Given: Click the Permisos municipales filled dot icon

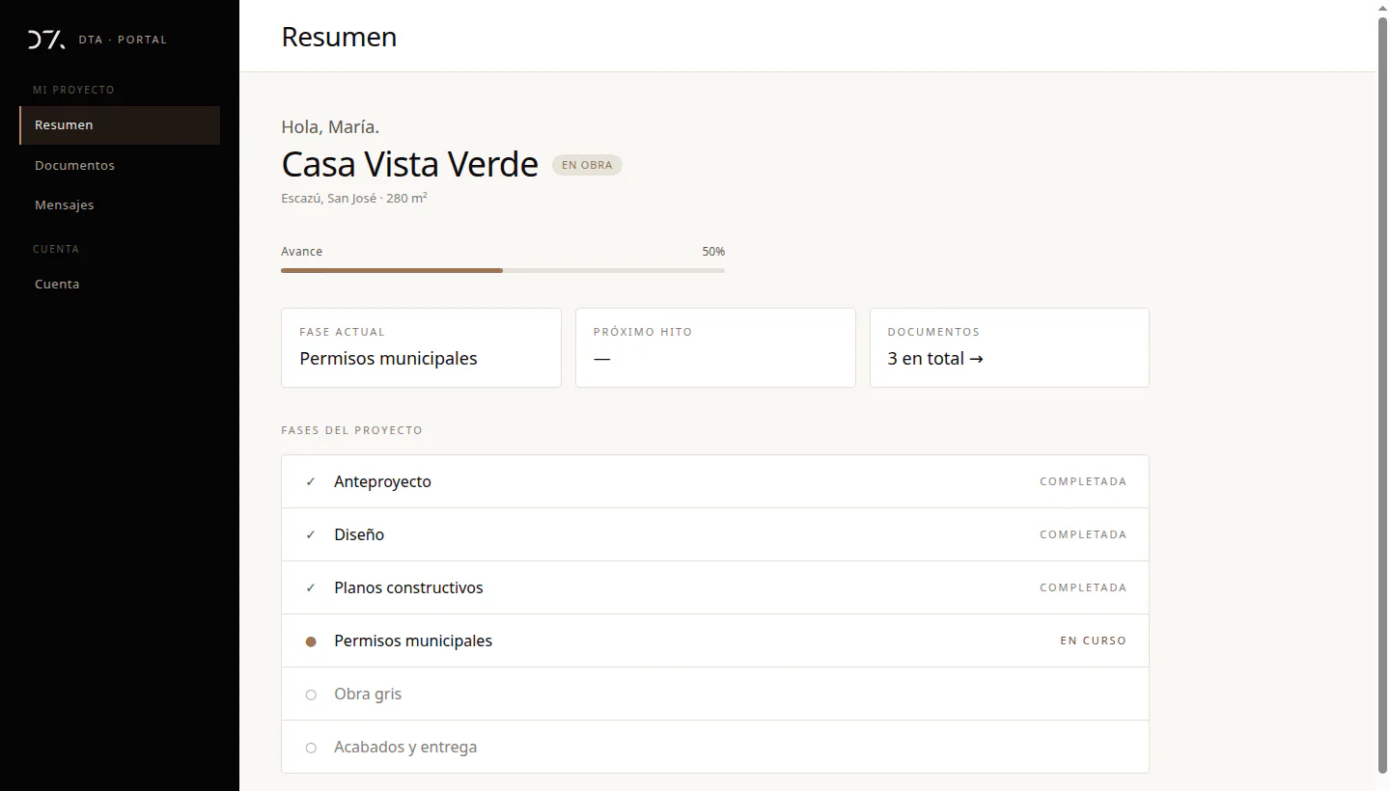Looking at the screenshot, I should [311, 641].
